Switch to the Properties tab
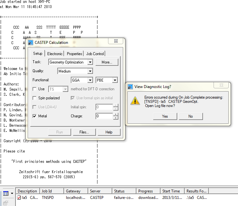 tap(74, 54)
